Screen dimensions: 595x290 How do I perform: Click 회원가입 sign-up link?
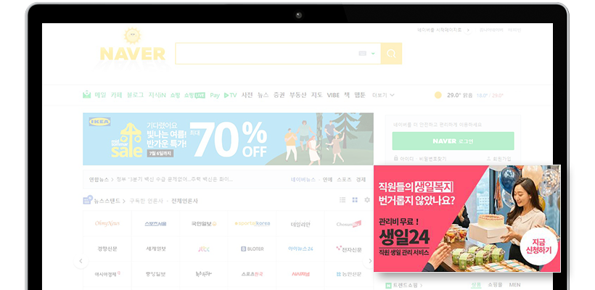499,159
